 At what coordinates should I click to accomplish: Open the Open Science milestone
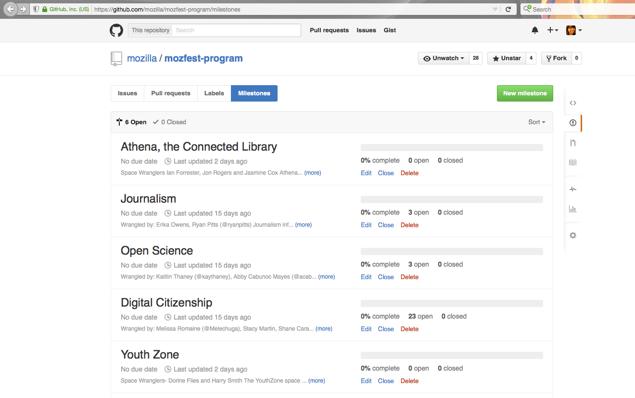pos(157,251)
